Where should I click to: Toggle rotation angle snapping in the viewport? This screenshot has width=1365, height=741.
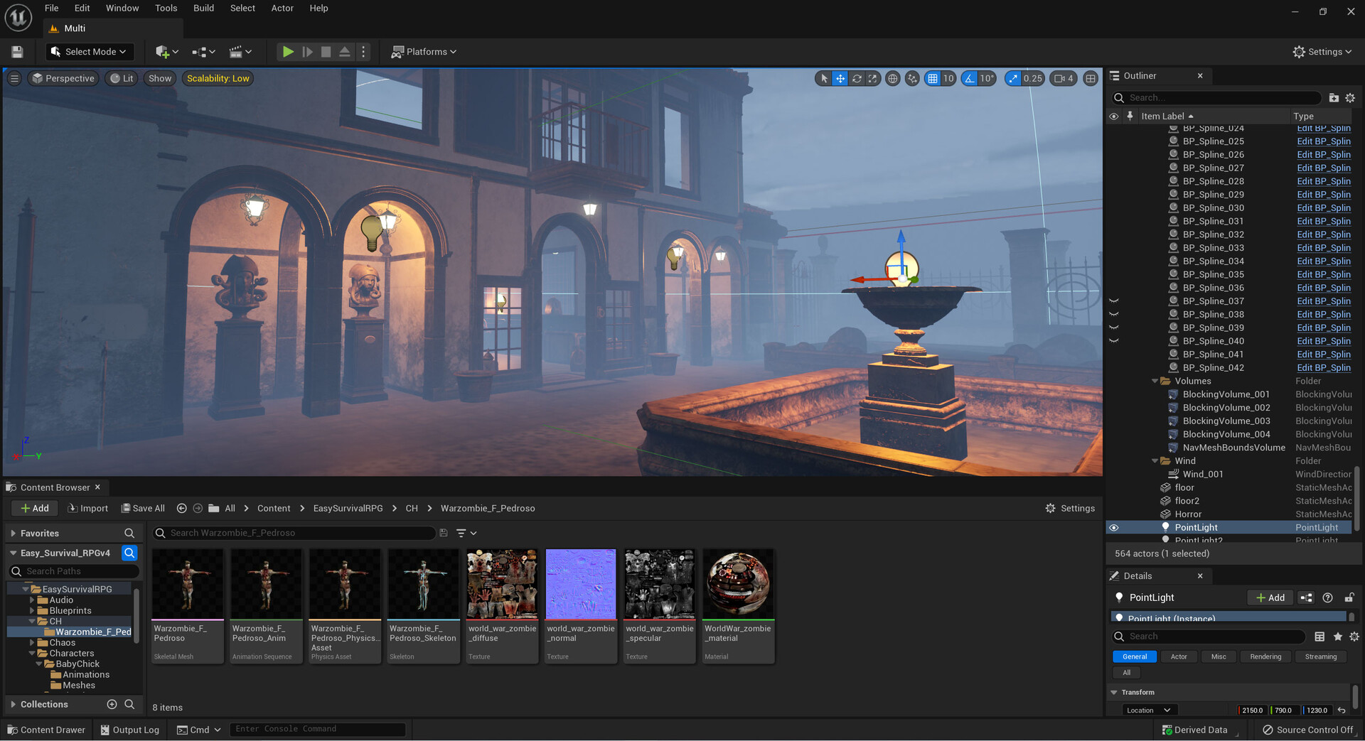(x=970, y=79)
